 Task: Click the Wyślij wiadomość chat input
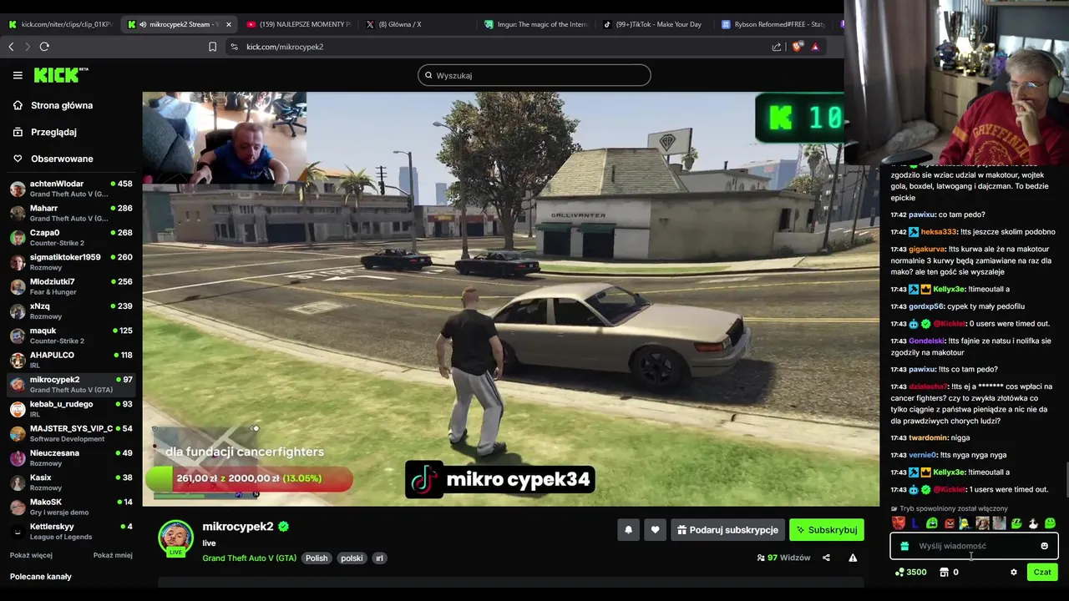tap(974, 546)
